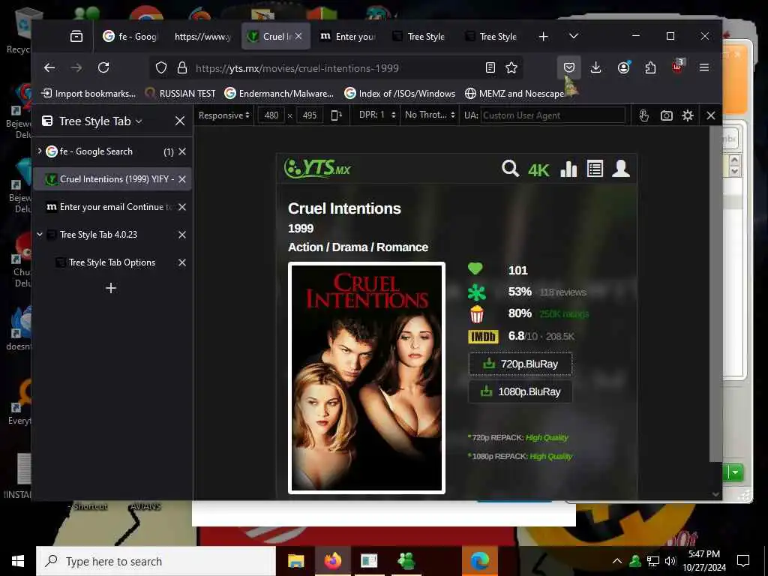The width and height of the screenshot is (768, 576).
Task: Close the Tree Style Tab sidebar
Action: pyautogui.click(x=180, y=121)
